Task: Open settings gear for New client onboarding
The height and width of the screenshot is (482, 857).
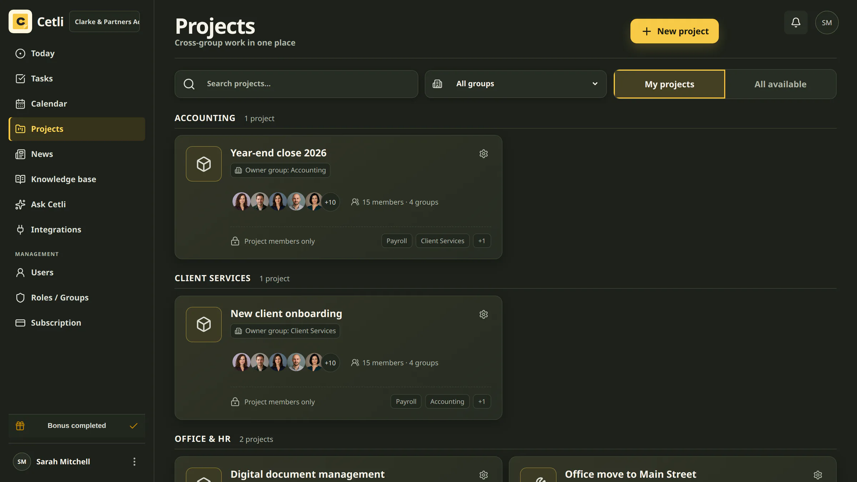Action: (x=483, y=314)
